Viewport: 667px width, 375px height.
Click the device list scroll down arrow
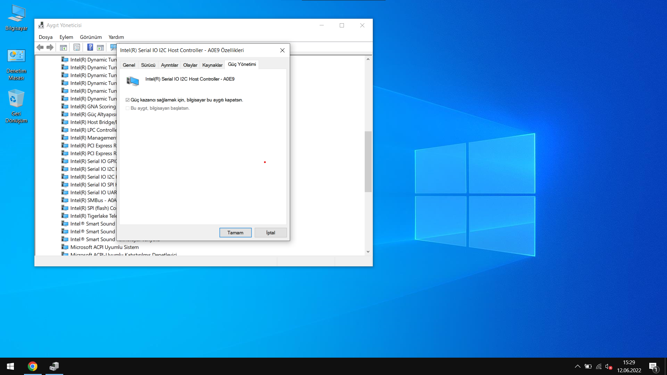click(x=368, y=252)
